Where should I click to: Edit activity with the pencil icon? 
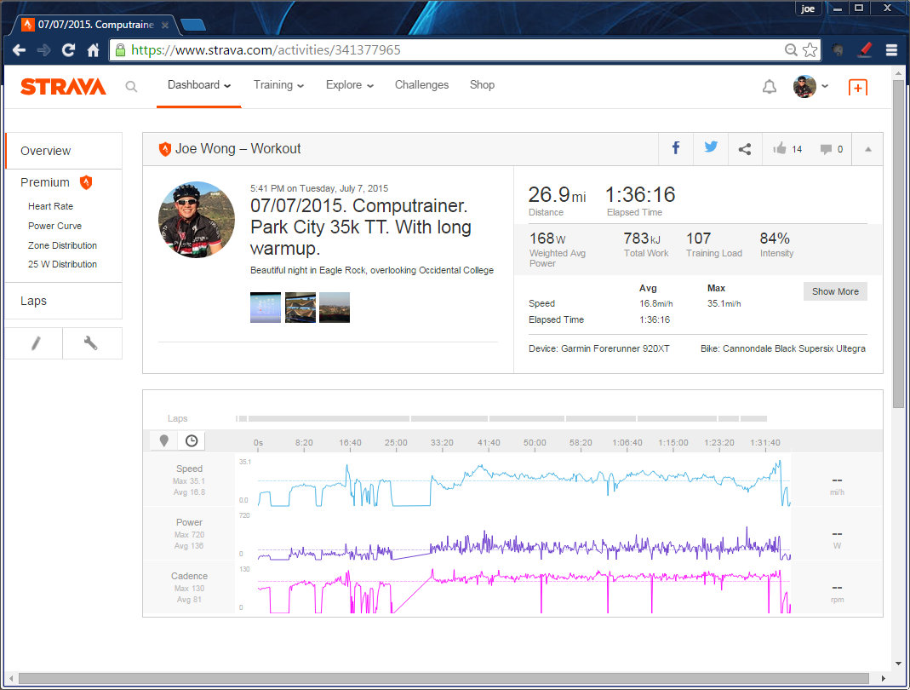click(x=35, y=343)
